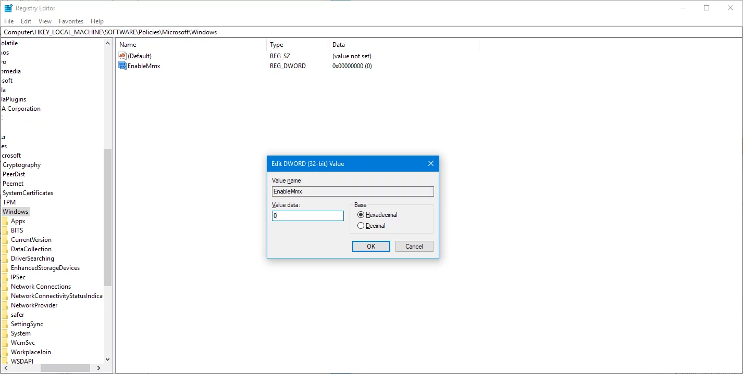
Task: Select the Cryptography key
Action: pyautogui.click(x=21, y=165)
